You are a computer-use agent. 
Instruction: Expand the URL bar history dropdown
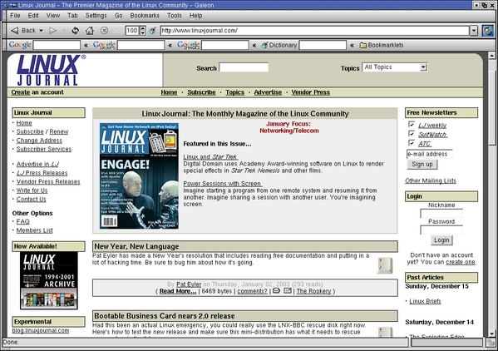(474, 31)
